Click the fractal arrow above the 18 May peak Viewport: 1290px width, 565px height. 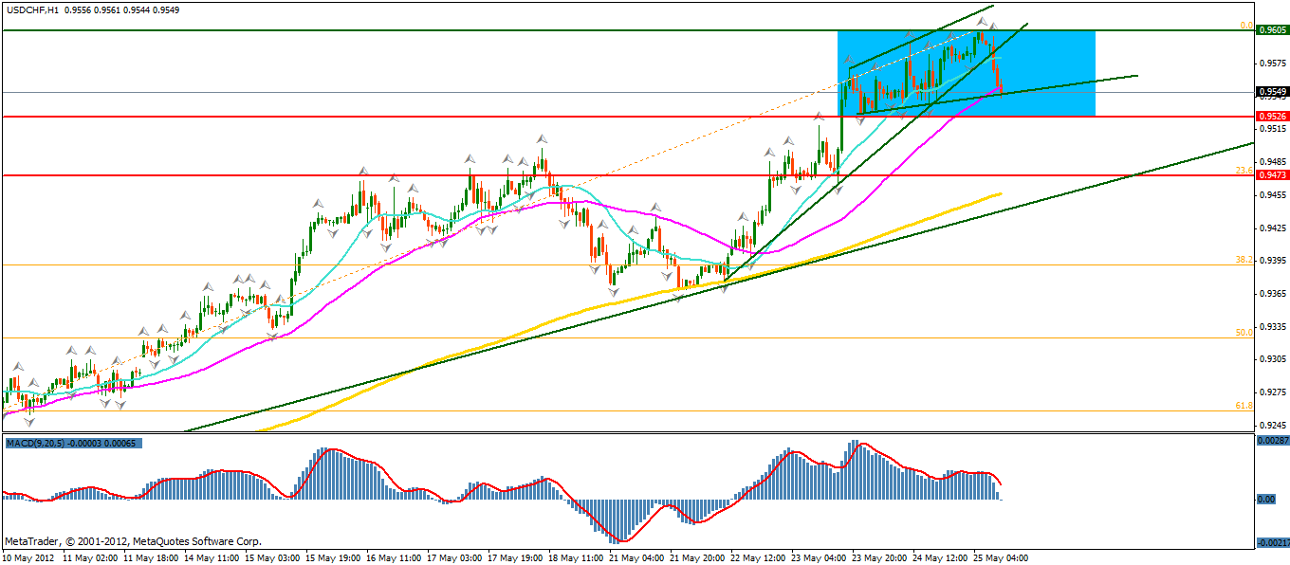point(542,138)
